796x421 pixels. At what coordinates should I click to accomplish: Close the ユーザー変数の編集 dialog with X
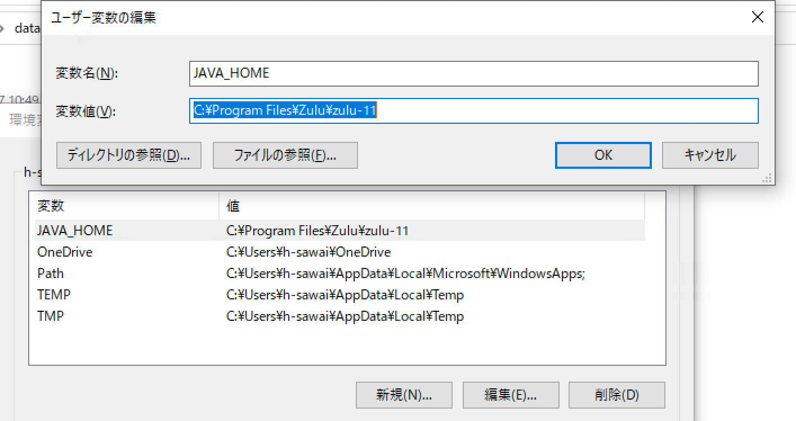[758, 17]
